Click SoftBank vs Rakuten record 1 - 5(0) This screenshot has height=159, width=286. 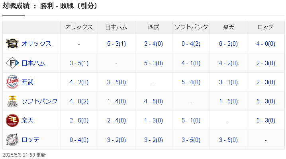point(228,101)
